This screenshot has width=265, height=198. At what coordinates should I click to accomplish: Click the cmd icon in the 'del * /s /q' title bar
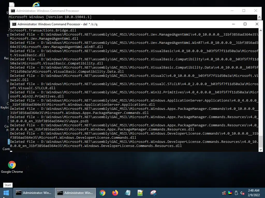point(14,24)
